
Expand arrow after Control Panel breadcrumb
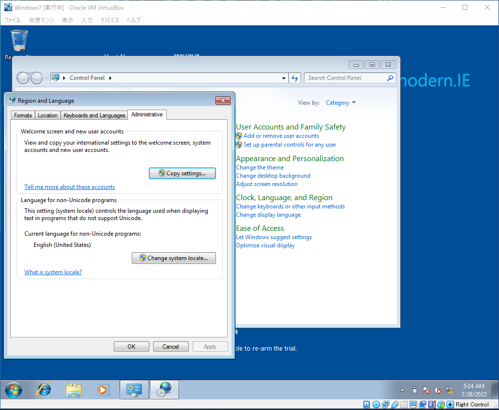click(x=110, y=78)
